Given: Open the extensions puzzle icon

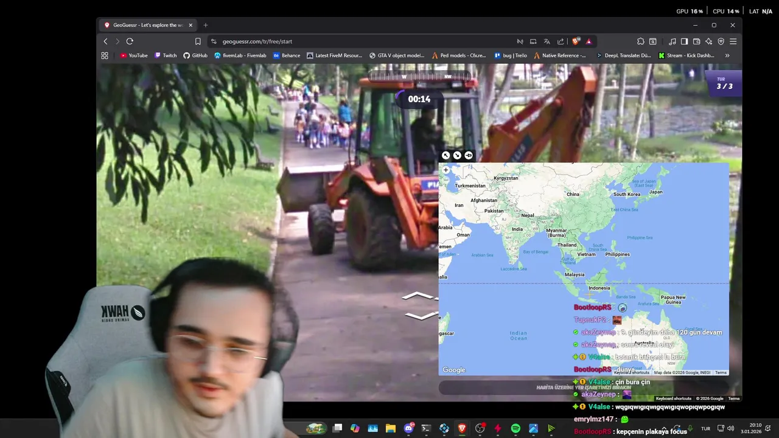Looking at the screenshot, I should [641, 41].
